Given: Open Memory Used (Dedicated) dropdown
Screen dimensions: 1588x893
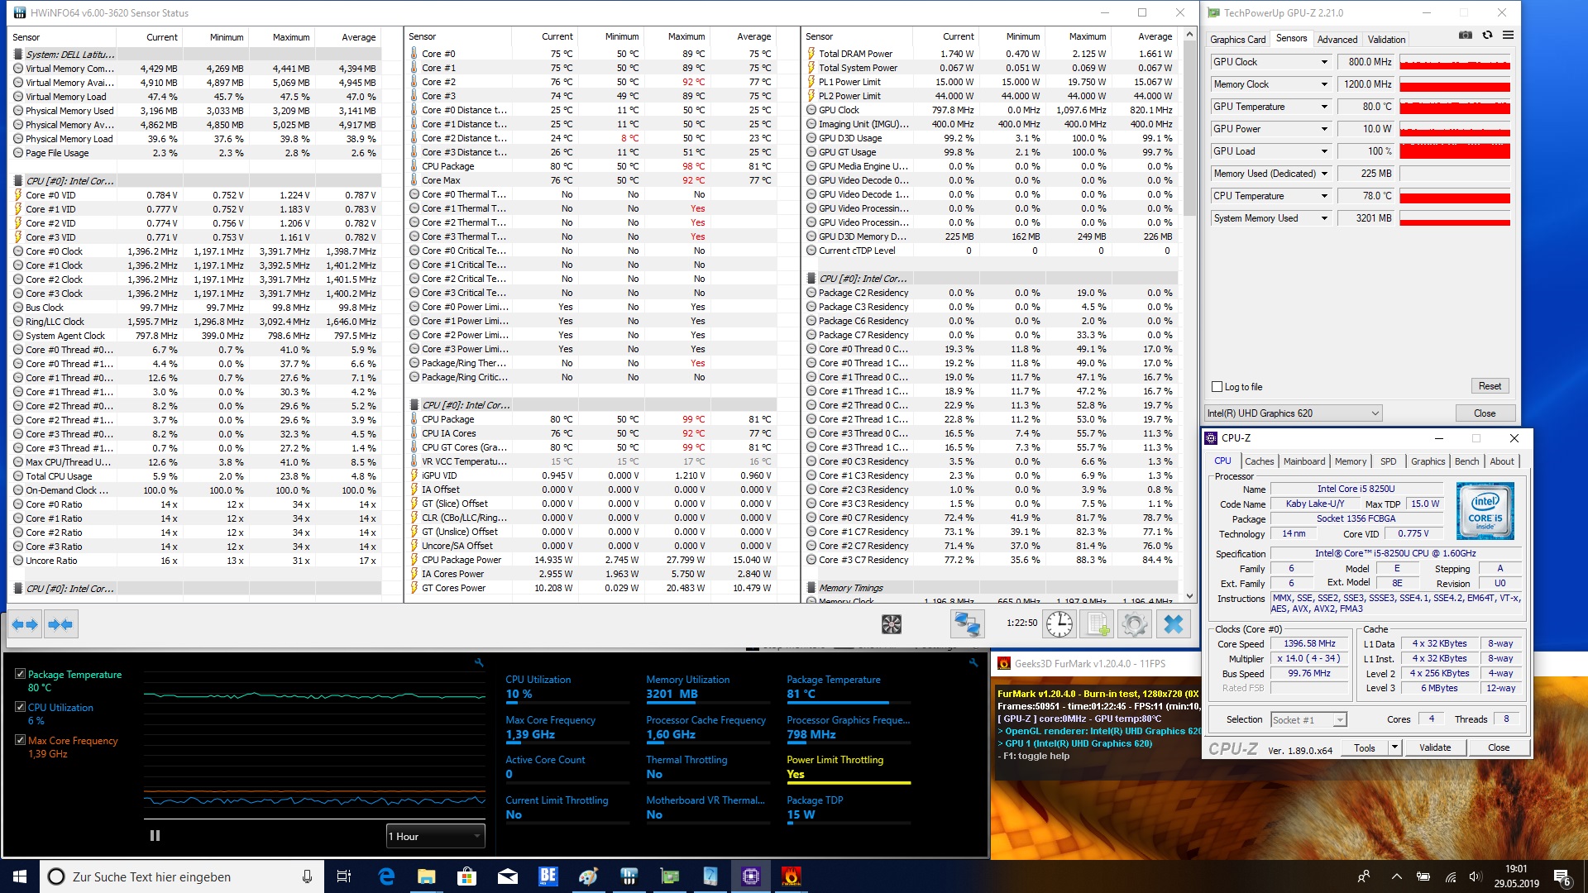Looking at the screenshot, I should coord(1324,174).
